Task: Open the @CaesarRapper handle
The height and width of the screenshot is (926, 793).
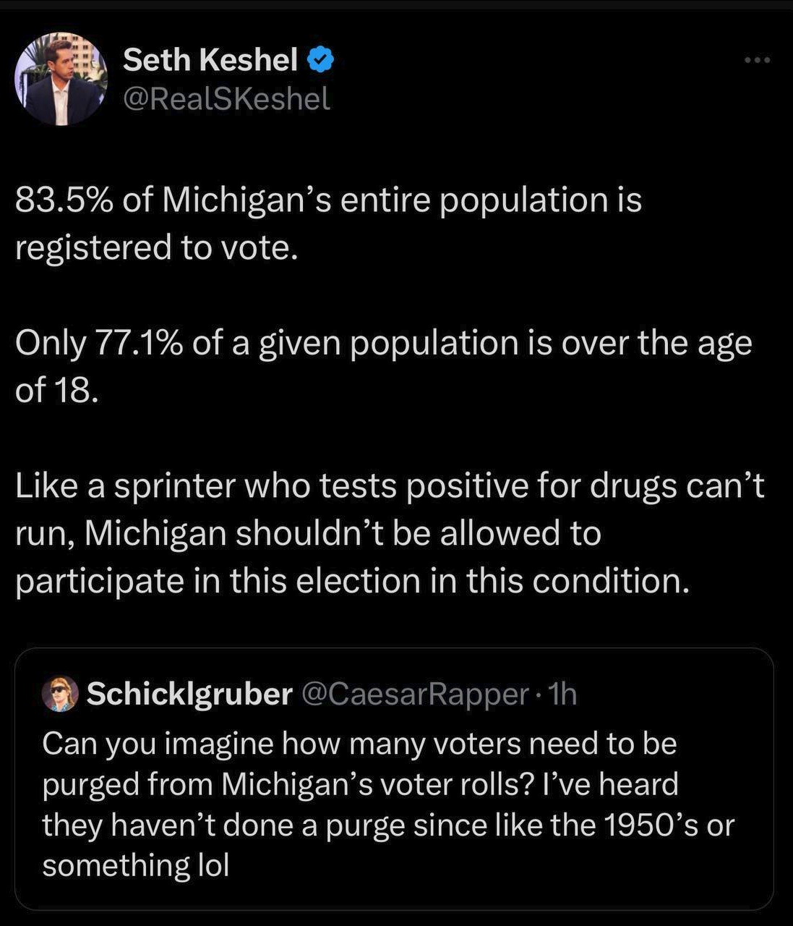Action: (414, 694)
